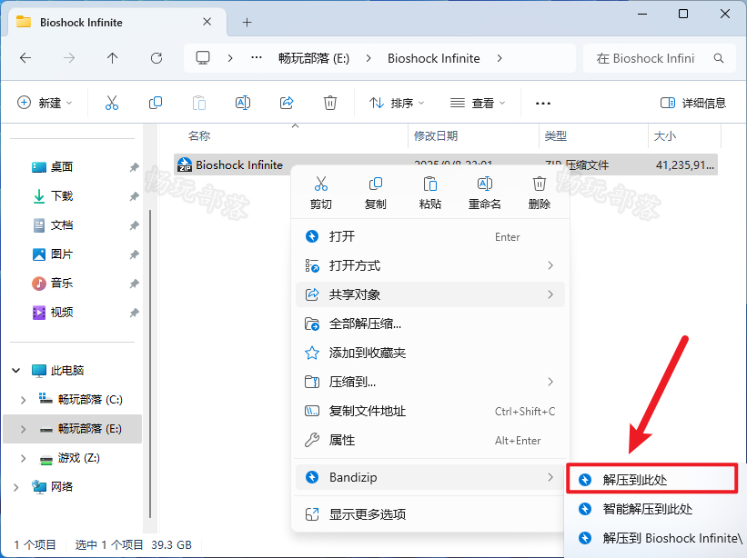Expand the 打开方式 submenu

pos(430,265)
